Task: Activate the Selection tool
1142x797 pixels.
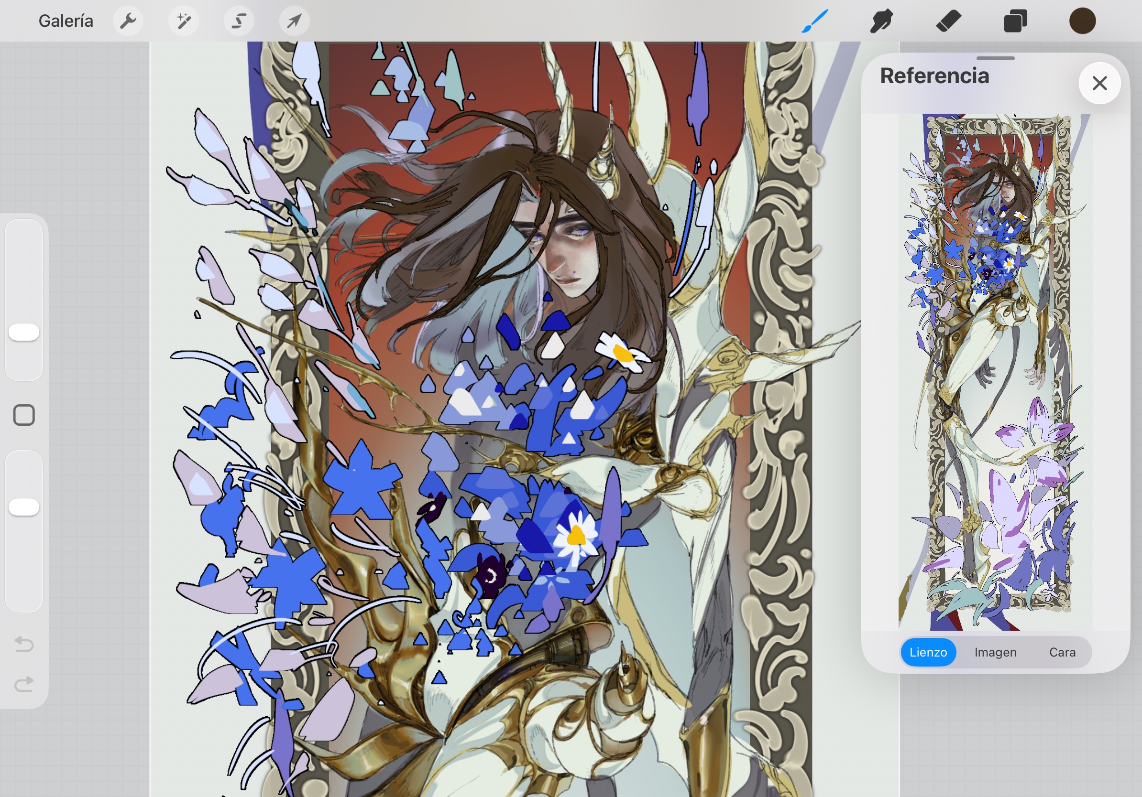Action: (x=239, y=21)
